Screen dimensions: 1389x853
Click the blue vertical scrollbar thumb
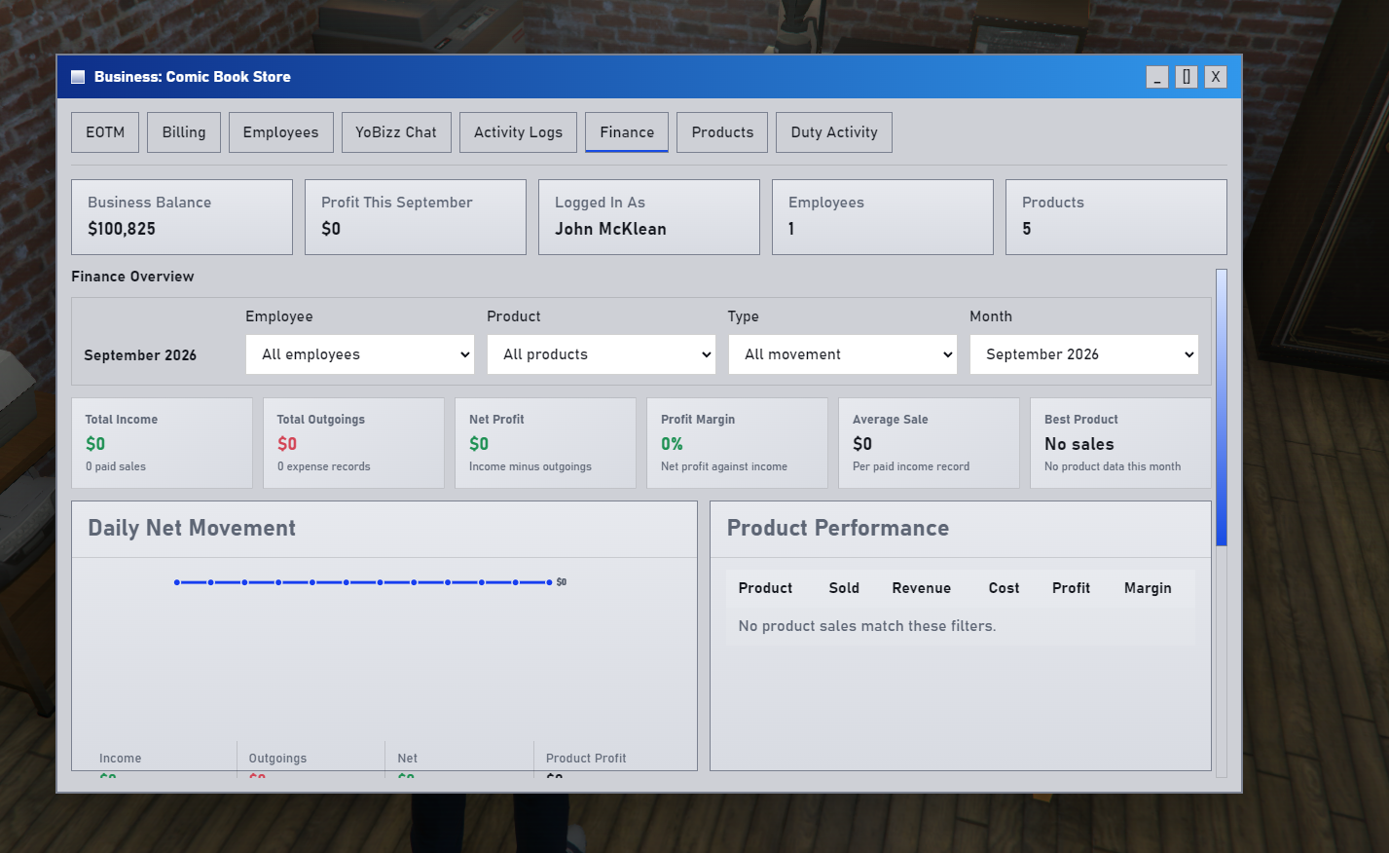1222,407
